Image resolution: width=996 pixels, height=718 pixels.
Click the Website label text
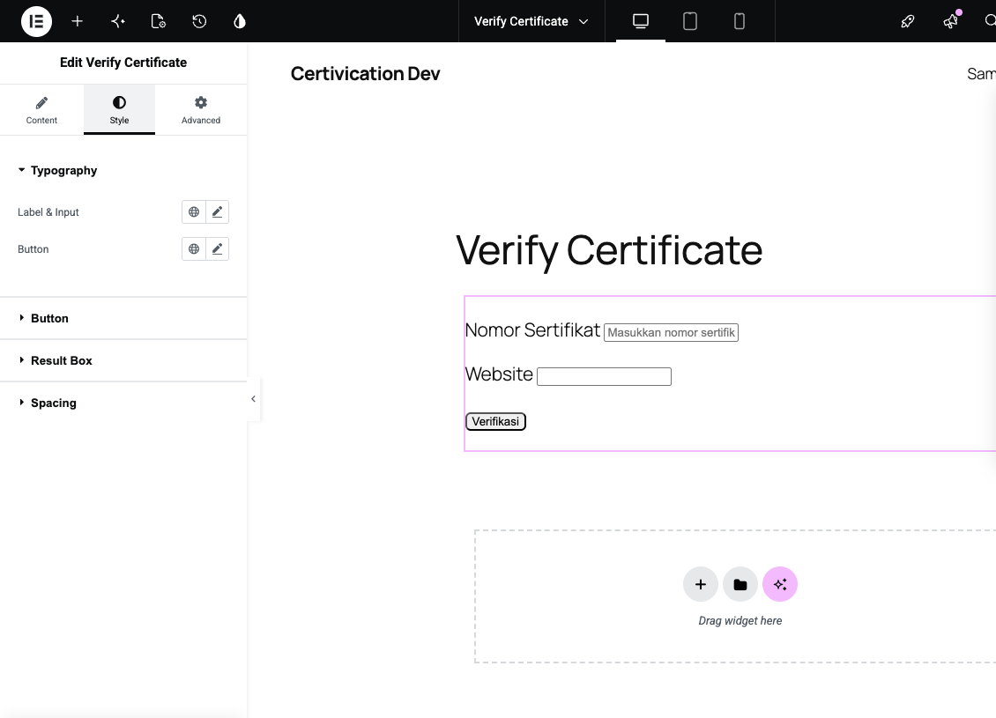click(499, 374)
